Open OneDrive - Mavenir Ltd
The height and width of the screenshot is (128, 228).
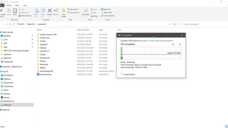point(12,67)
